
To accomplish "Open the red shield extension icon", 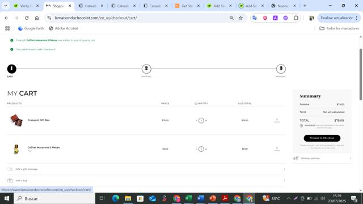I will tap(265, 18).
